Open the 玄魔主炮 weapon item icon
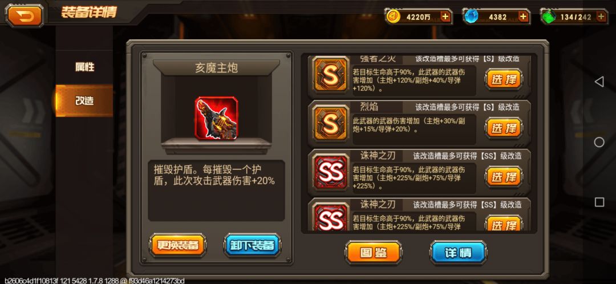The image size is (616, 284). click(216, 117)
